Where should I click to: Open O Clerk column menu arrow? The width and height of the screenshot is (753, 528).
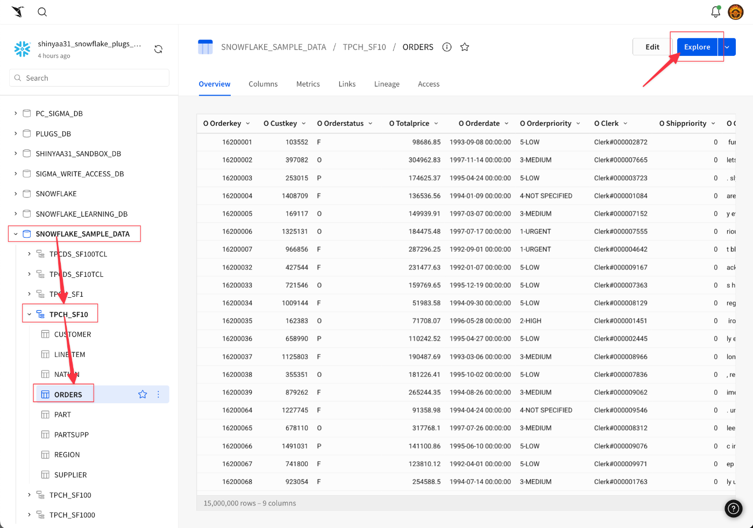(626, 124)
